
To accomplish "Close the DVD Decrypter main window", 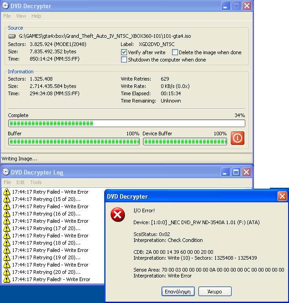I will coord(247,6).
